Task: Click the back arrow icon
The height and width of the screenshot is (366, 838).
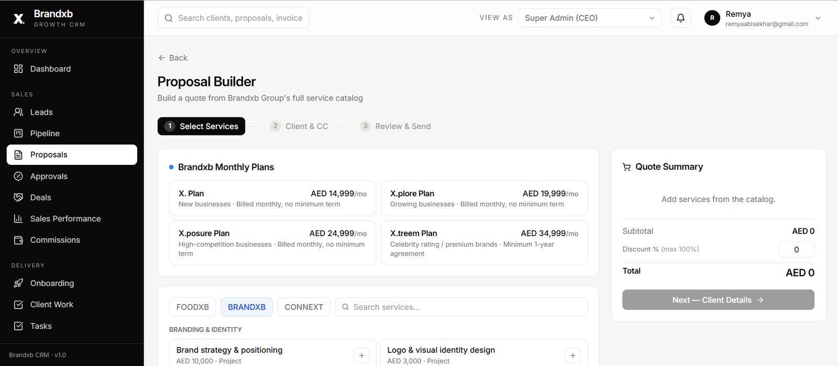Action: pos(162,58)
